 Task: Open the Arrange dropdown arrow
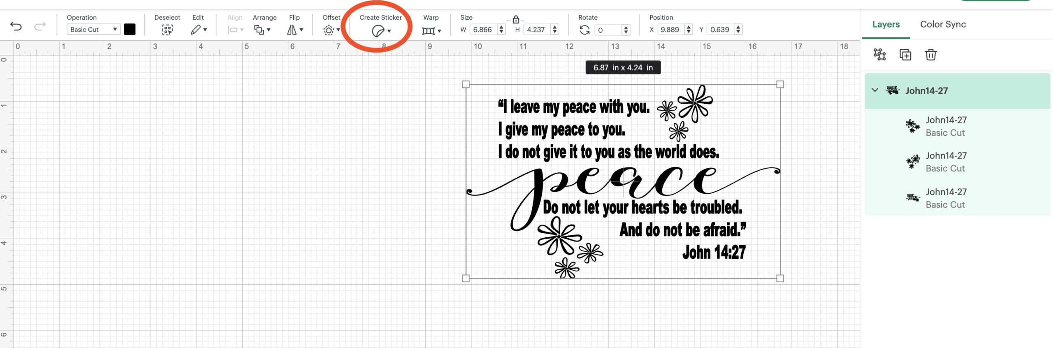(269, 30)
